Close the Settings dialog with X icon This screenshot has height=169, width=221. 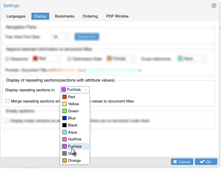(214, 6)
